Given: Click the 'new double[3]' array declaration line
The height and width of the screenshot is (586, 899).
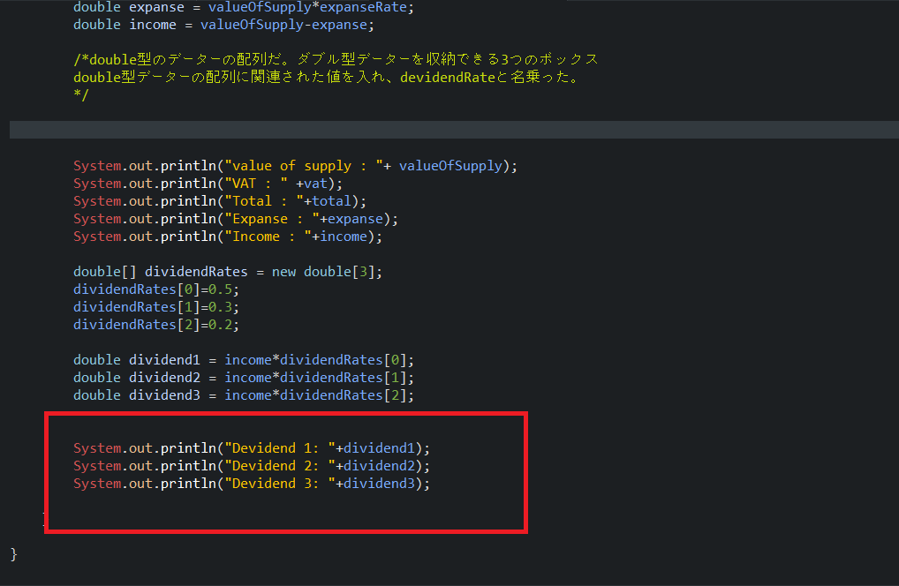Looking at the screenshot, I should (228, 272).
